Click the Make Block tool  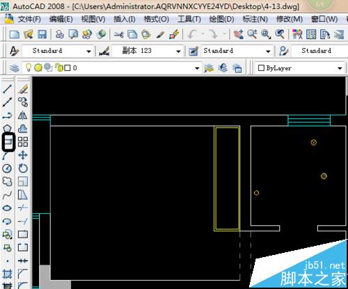[x=7, y=248]
